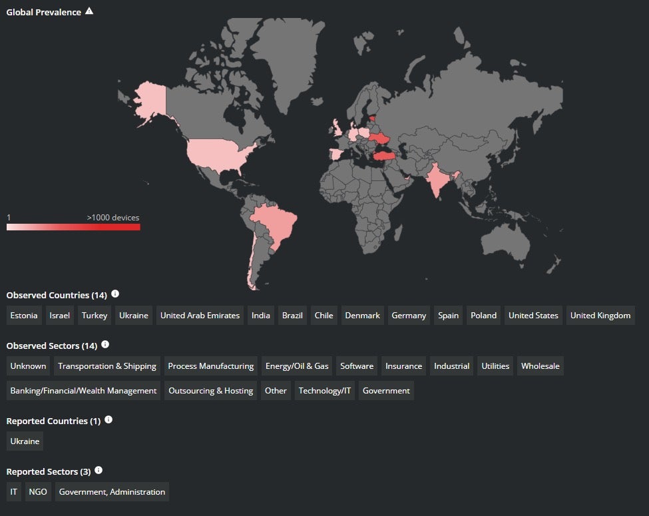Click India on the world map
Image resolution: width=649 pixels, height=516 pixels.
pos(437,178)
